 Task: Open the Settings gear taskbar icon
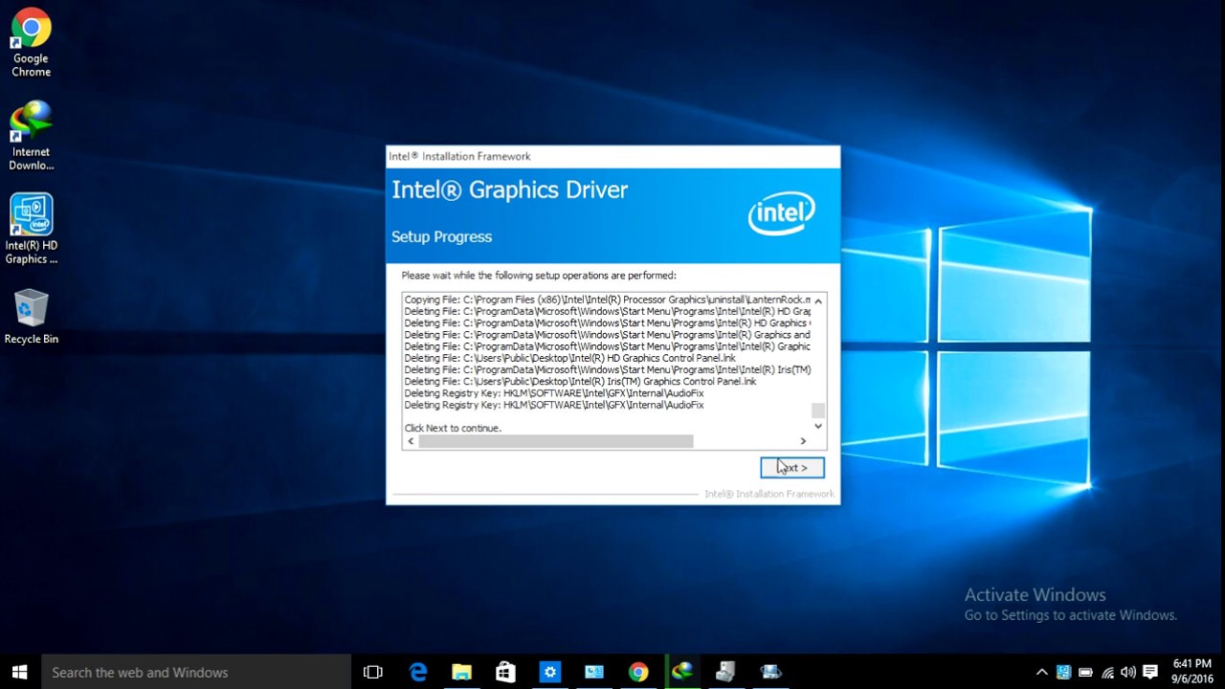[549, 672]
